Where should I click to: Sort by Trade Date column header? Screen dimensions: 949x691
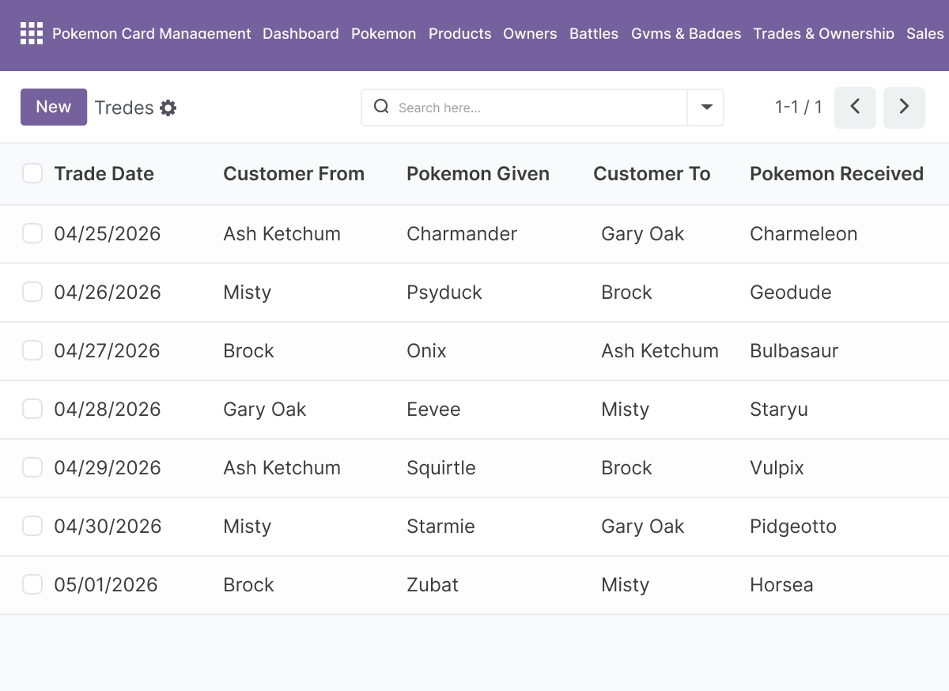[104, 174]
